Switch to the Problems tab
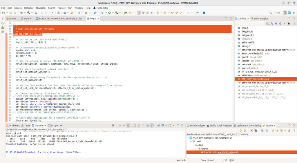This screenshot has height=163, width=297. (13, 126)
